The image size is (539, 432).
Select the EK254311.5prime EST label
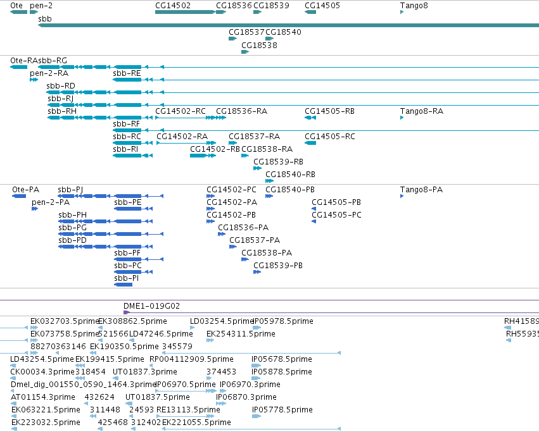point(241,334)
